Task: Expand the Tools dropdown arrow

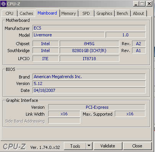Action: point(89,146)
